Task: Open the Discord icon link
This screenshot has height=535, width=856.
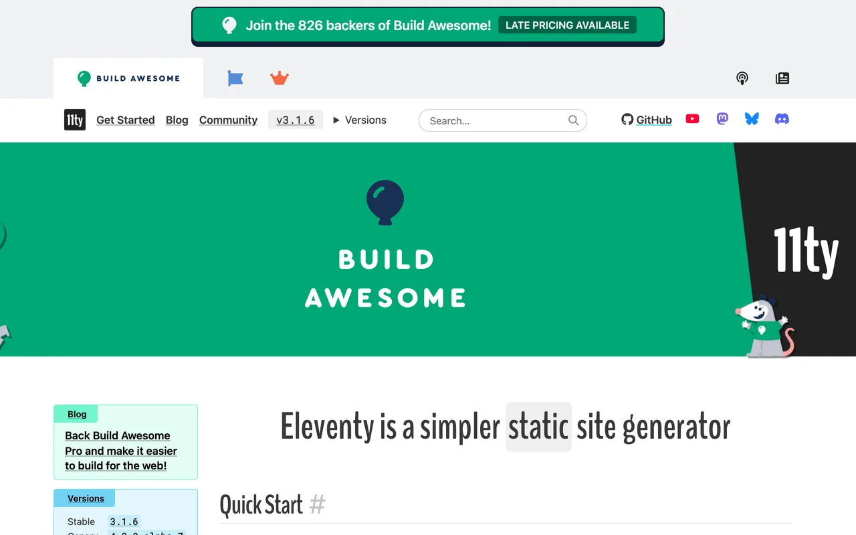Action: tap(782, 119)
